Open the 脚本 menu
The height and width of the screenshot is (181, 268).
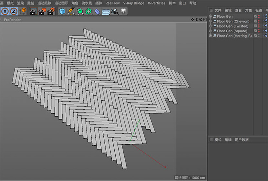172,3
